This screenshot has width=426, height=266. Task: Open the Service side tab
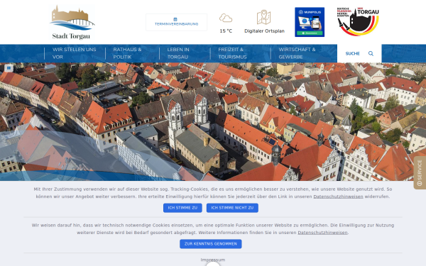(x=420, y=172)
